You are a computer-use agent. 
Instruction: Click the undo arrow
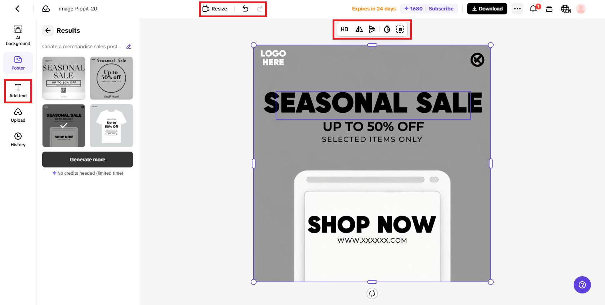point(245,9)
